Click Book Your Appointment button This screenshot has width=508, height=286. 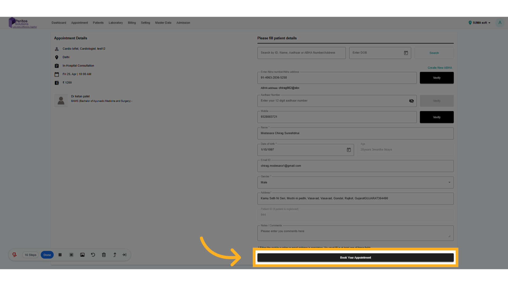(355, 258)
